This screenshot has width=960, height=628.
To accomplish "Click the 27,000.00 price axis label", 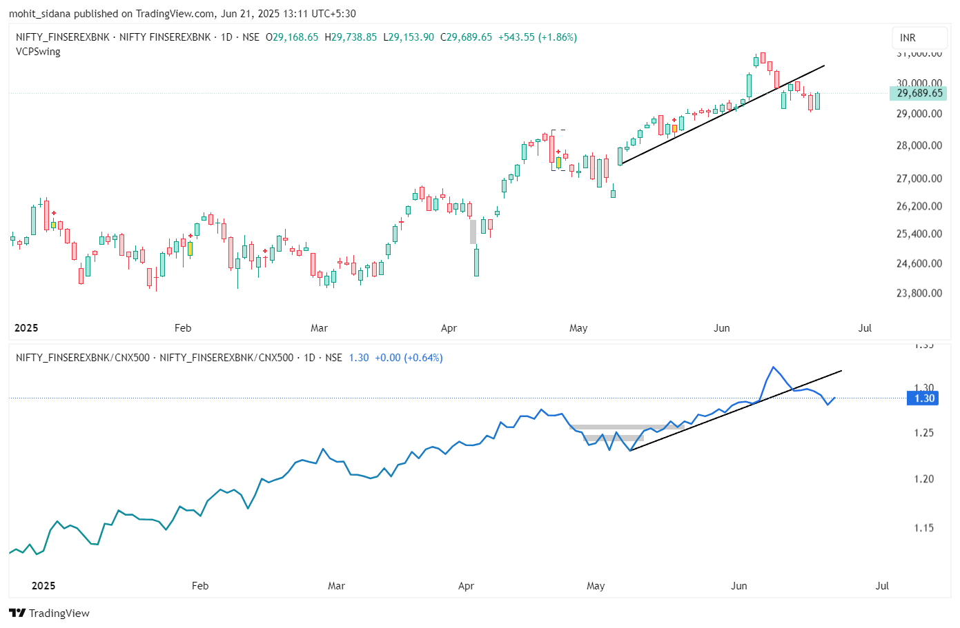I will (x=919, y=179).
